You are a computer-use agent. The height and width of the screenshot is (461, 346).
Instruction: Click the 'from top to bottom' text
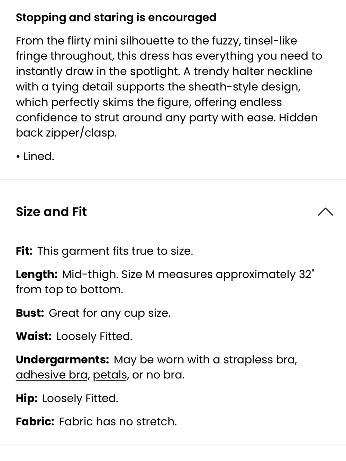(x=69, y=289)
